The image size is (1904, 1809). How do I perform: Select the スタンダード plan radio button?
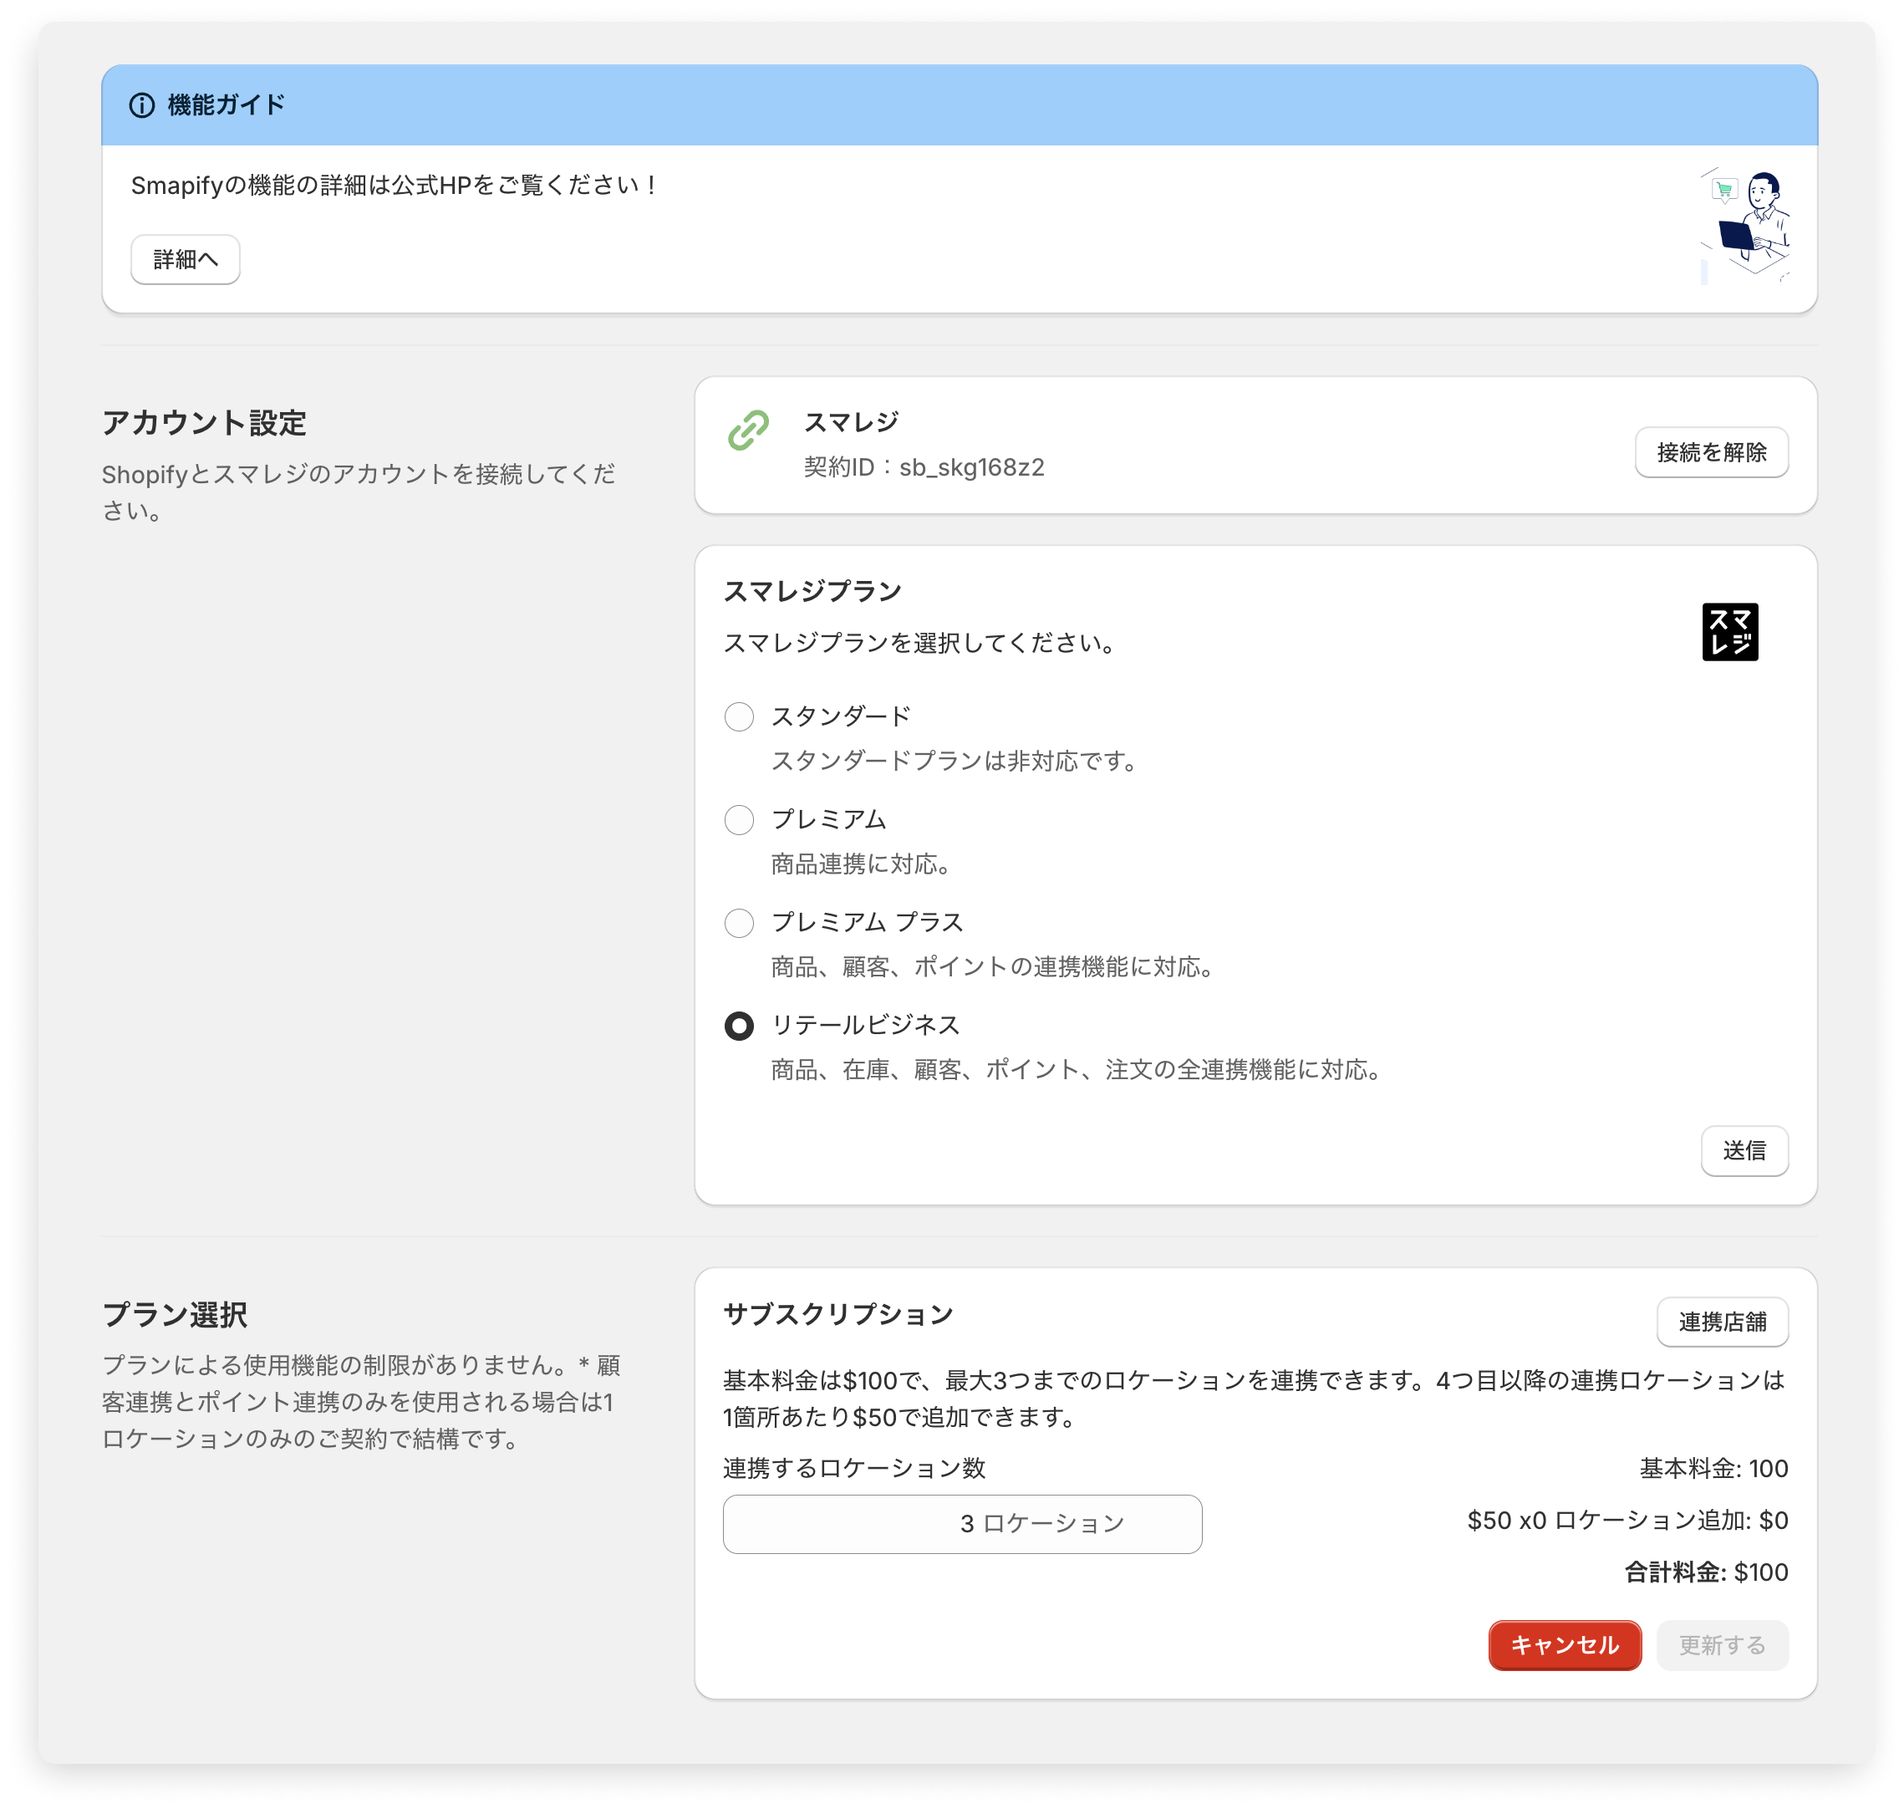pos(739,716)
